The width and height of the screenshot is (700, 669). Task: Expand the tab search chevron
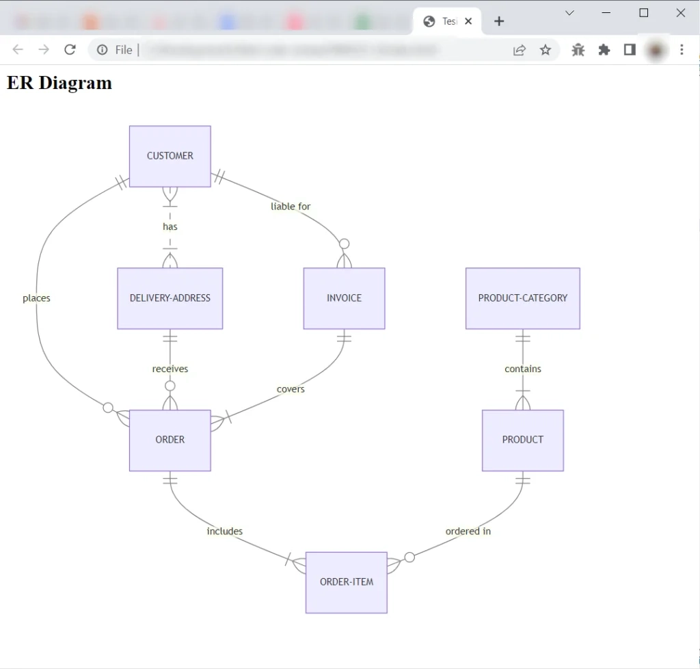coord(569,13)
